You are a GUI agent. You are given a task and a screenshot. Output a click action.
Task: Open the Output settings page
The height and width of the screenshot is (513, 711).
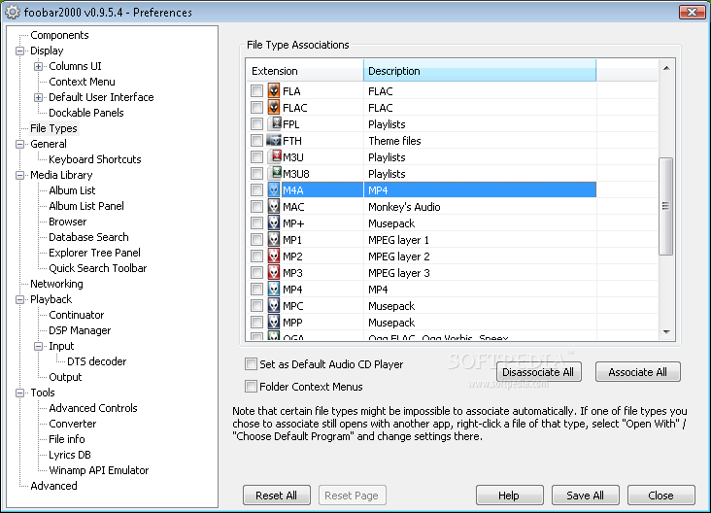65,377
